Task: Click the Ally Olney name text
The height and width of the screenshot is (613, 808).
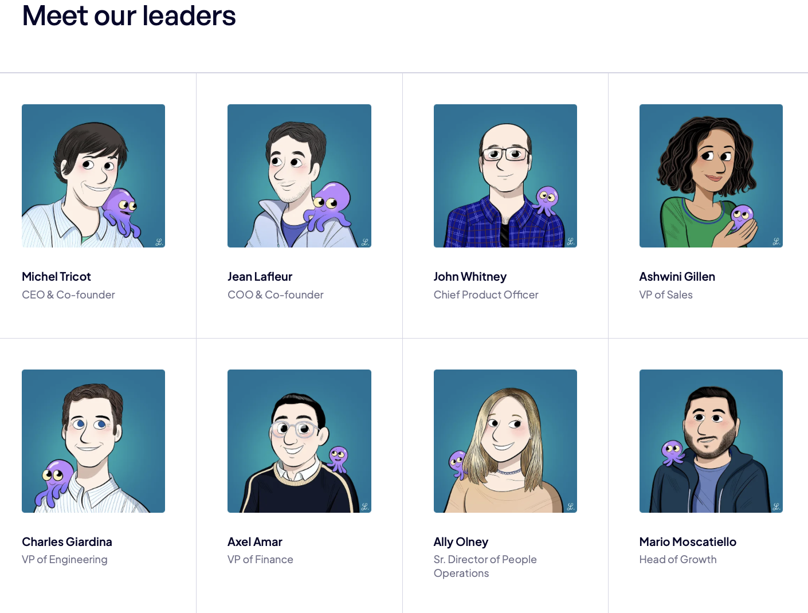Action: click(x=461, y=542)
